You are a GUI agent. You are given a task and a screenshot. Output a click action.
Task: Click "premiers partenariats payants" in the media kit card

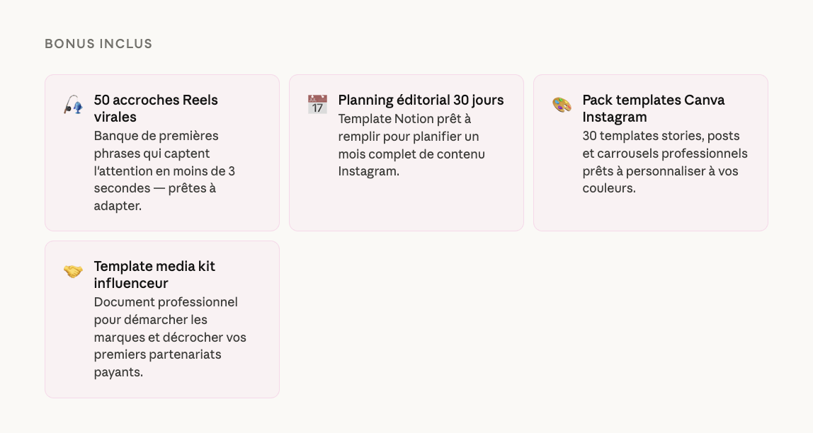(x=157, y=354)
